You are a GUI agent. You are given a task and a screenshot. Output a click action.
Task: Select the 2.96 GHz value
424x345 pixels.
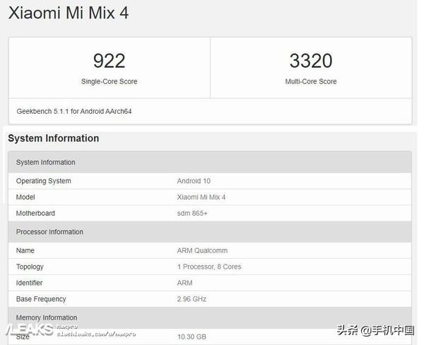tap(192, 299)
